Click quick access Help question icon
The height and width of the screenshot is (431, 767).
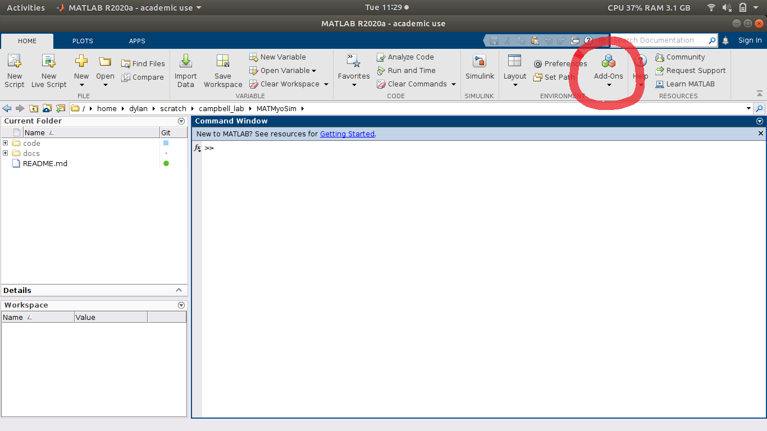click(x=588, y=40)
